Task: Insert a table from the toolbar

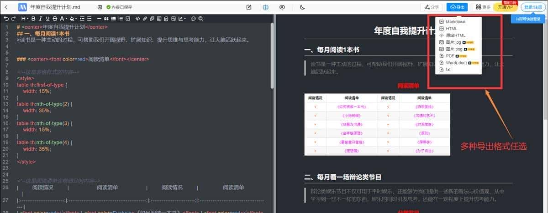Action: pos(159,19)
